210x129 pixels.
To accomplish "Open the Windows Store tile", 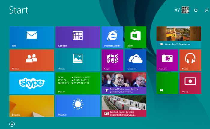I will tap(135, 37).
